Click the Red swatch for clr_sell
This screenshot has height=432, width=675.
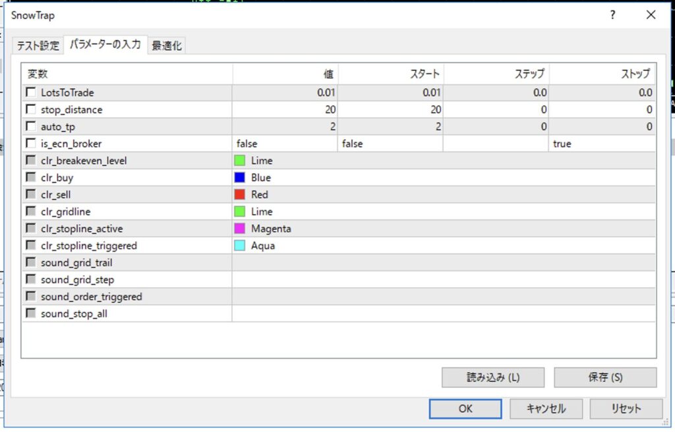239,195
